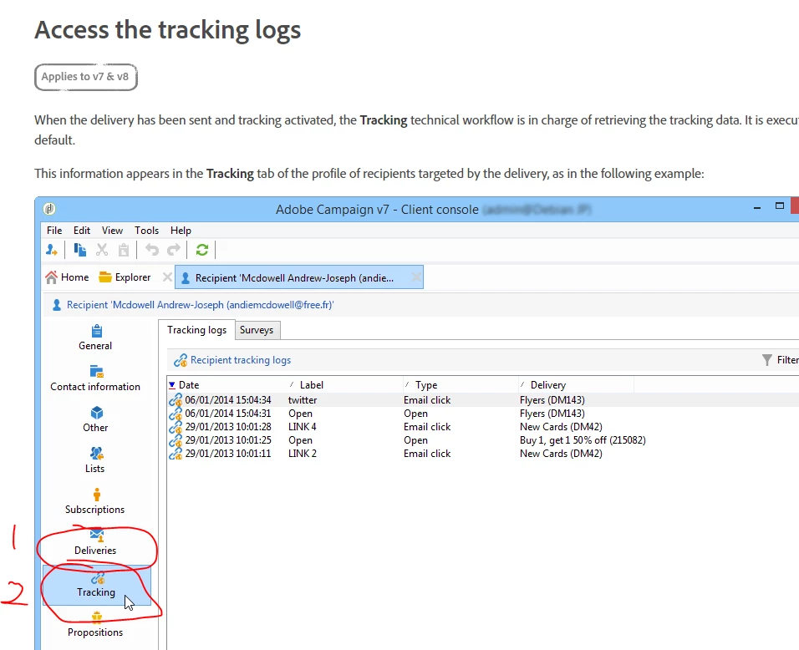Click the tracking icon of the LINK 4 row
799x650 pixels.
pyautogui.click(x=176, y=427)
